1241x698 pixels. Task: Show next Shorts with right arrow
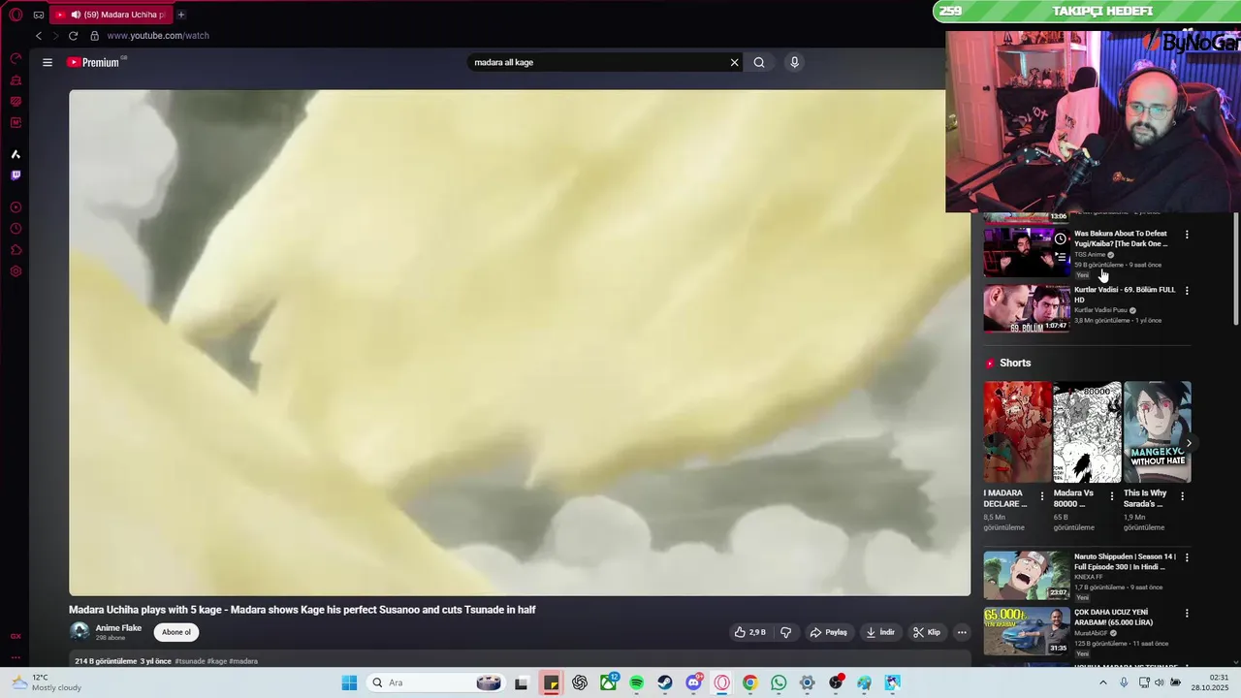pyautogui.click(x=1189, y=443)
